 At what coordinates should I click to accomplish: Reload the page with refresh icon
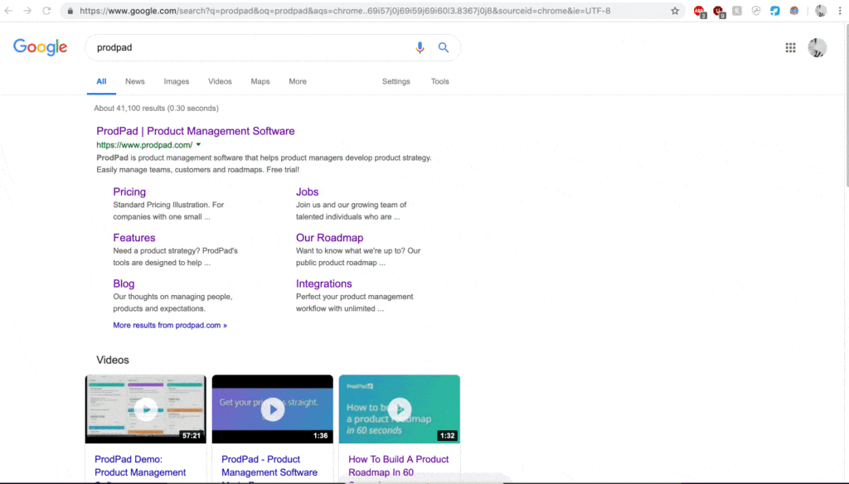(x=47, y=11)
